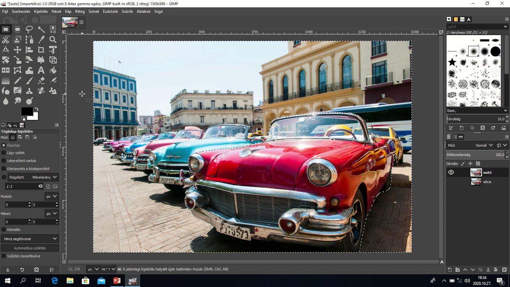The height and width of the screenshot is (287, 510).
Task: Open the Basic brush tag dropdown
Action: [477, 110]
